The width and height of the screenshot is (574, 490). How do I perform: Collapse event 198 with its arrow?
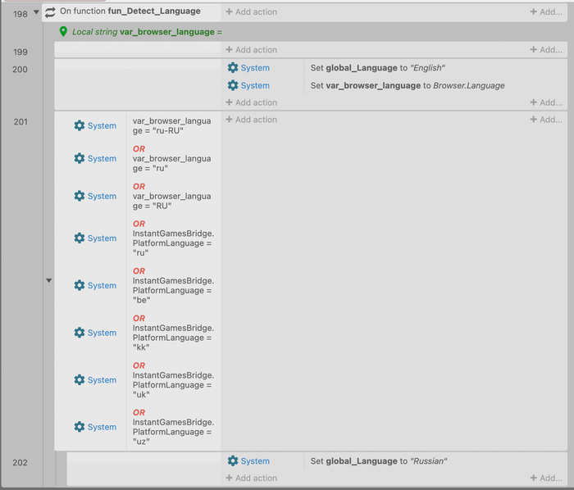pyautogui.click(x=36, y=12)
